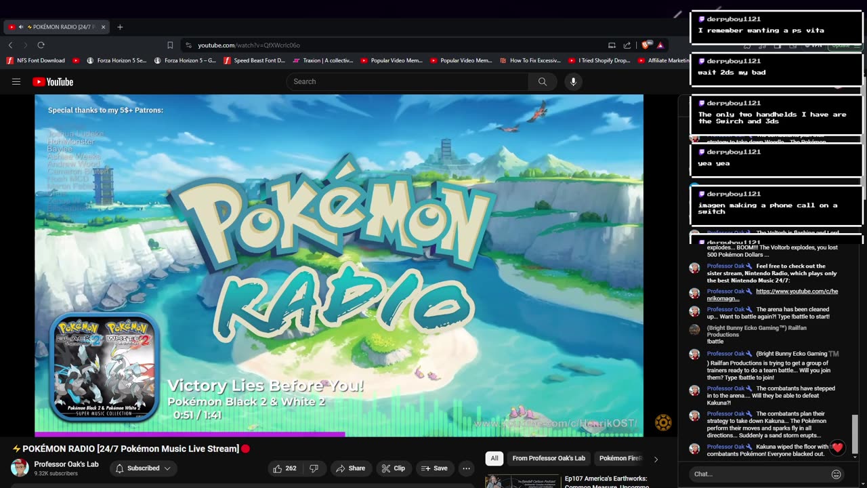Open the Speed Beast Font D... bookmark
Screen dimensions: 867x488
click(x=253, y=60)
